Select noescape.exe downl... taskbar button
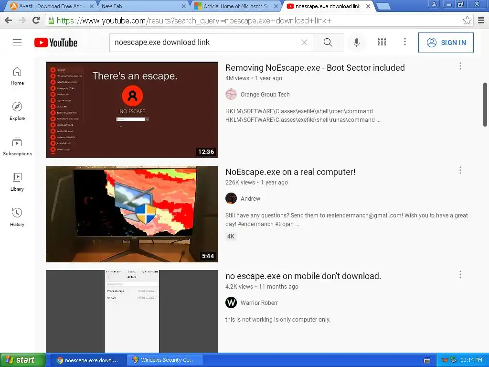489x367 pixels. 88,360
